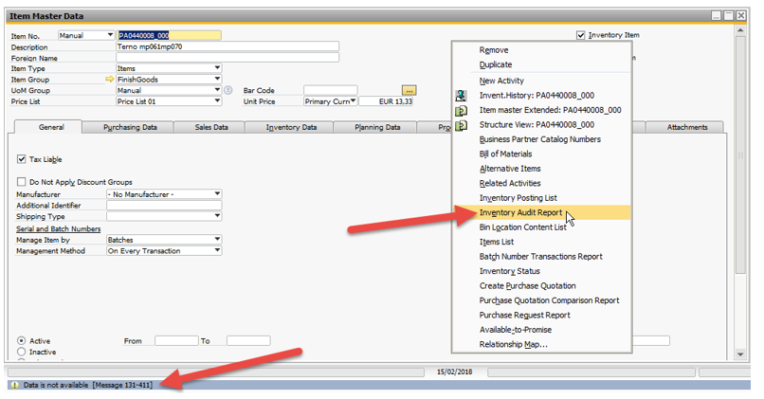Click the Unit Price EUR 13,33 field
Image resolution: width=764 pixels, height=399 pixels.
(386, 101)
